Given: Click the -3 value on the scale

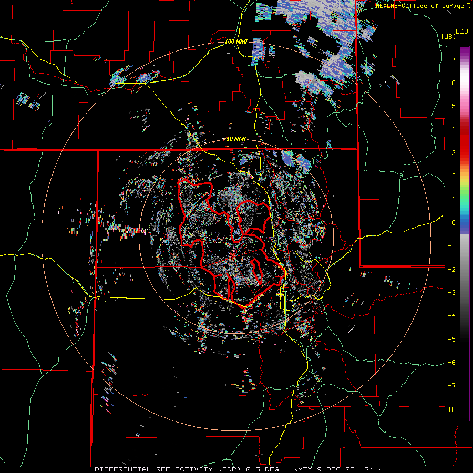Looking at the screenshot, I should (x=451, y=293).
